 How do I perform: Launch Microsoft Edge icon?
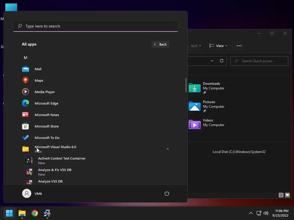(x=26, y=103)
